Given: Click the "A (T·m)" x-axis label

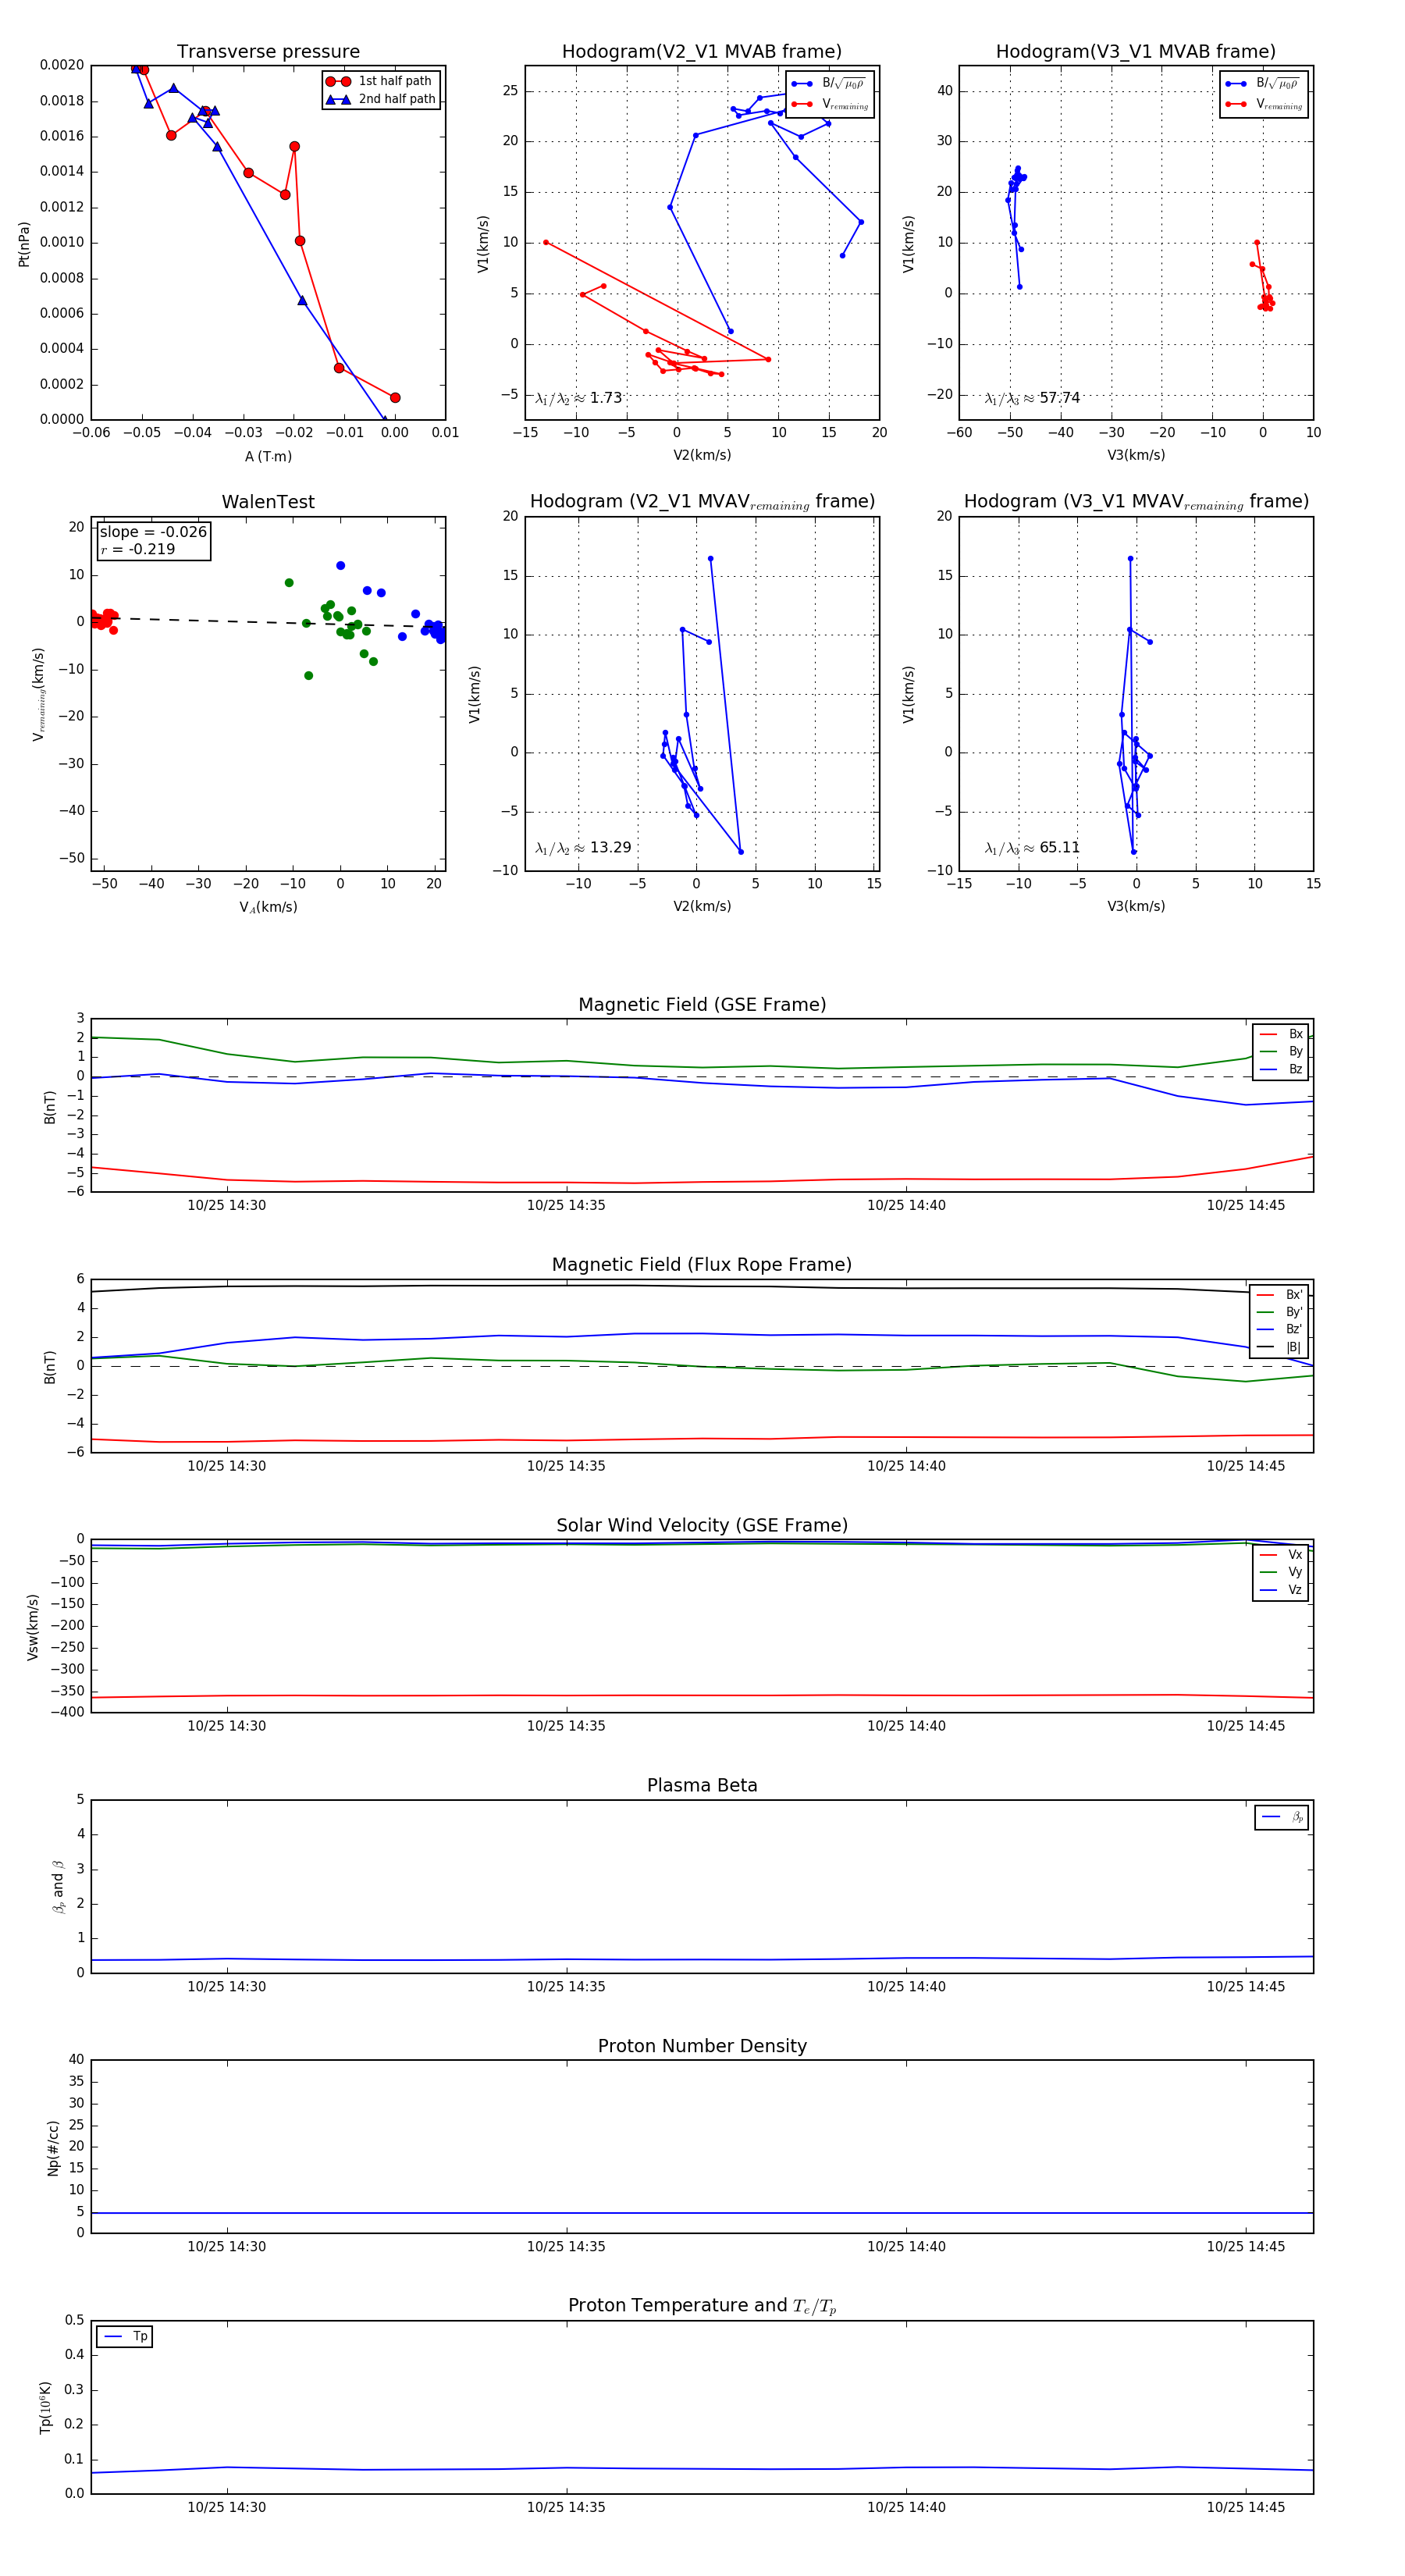Looking at the screenshot, I should click(x=268, y=456).
